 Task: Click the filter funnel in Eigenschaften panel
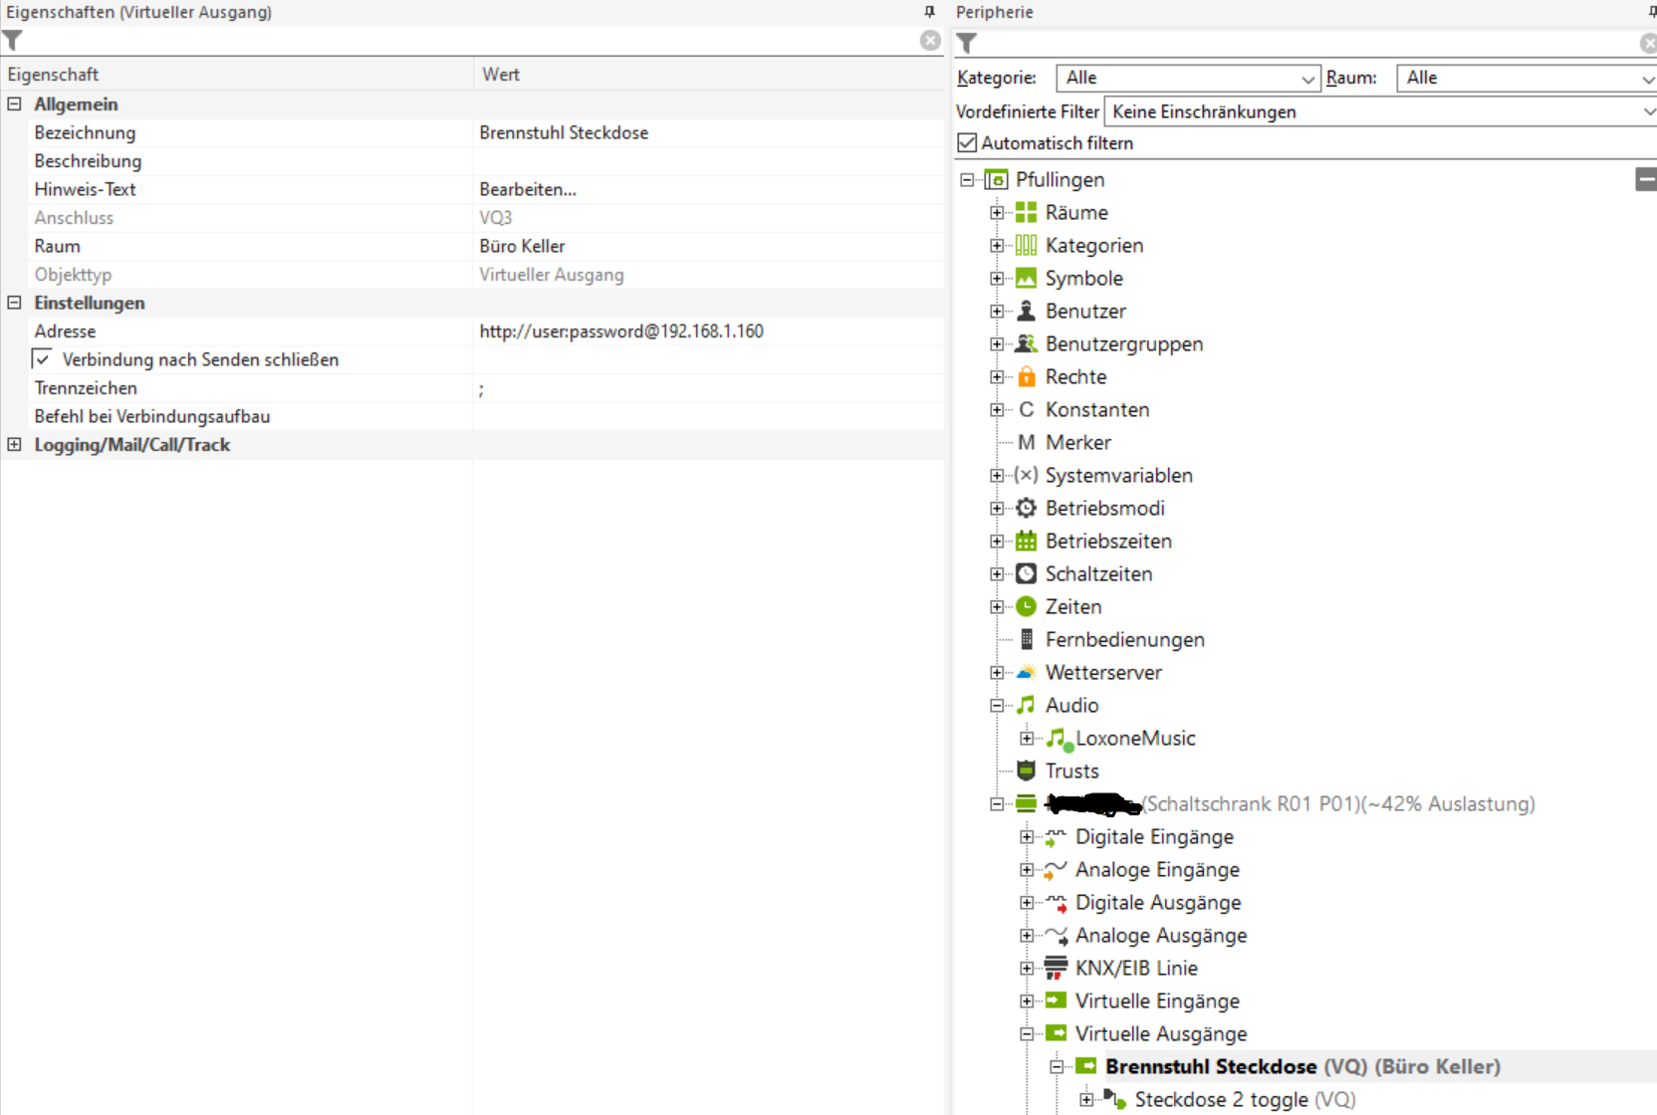point(12,41)
